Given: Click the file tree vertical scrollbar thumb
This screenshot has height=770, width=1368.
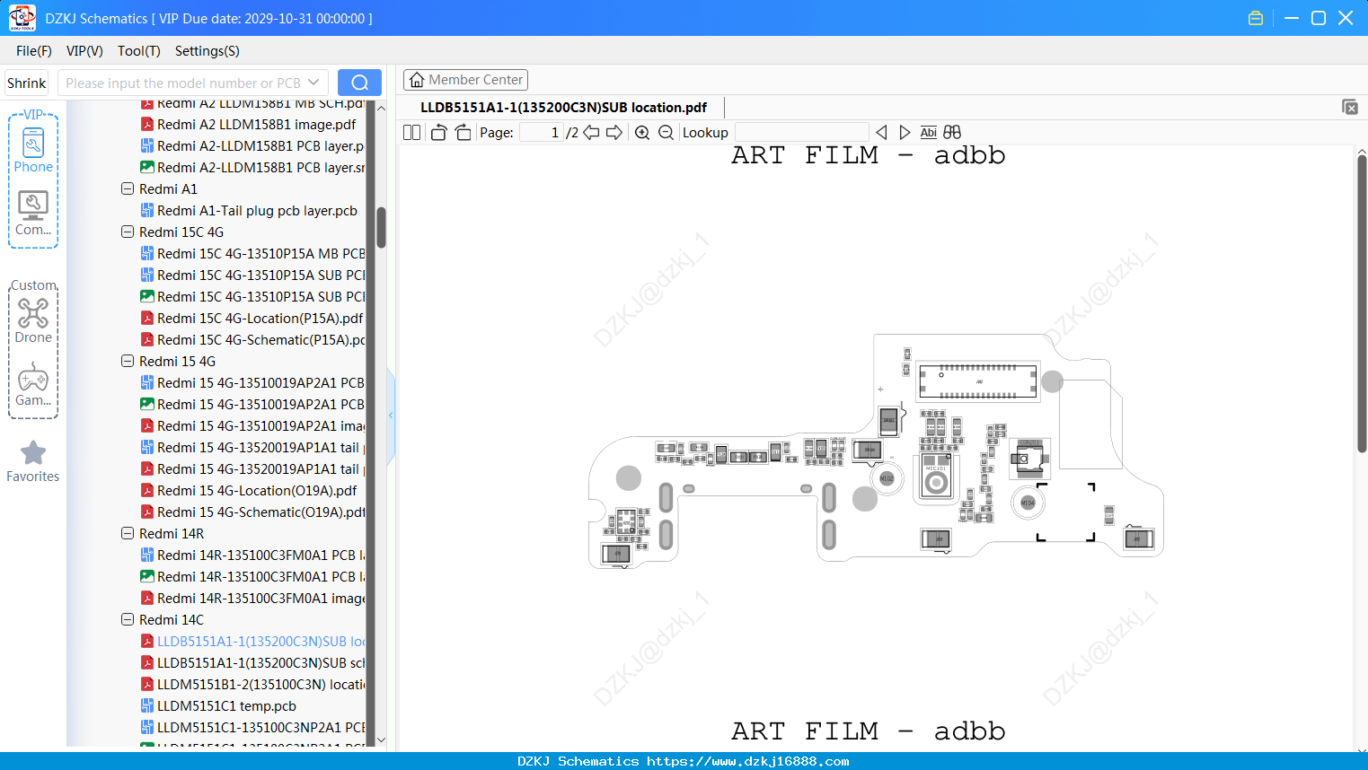Looking at the screenshot, I should (x=381, y=228).
